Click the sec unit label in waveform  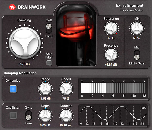pos(144,108)
